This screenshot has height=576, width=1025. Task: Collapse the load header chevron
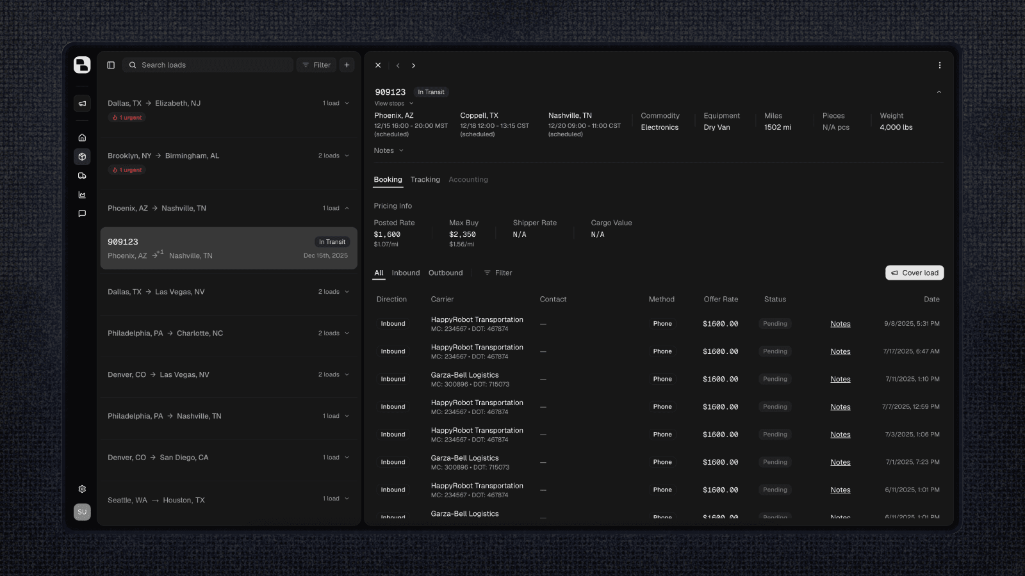pyautogui.click(x=939, y=92)
